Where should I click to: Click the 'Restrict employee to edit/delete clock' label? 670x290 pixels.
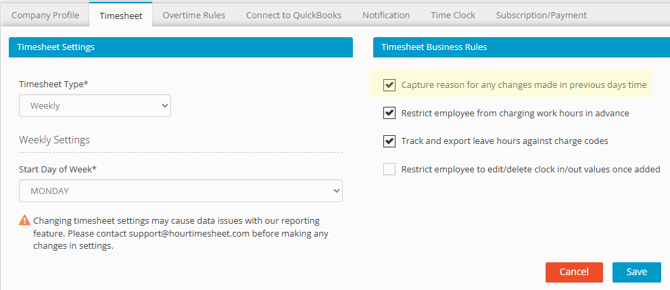[531, 170]
